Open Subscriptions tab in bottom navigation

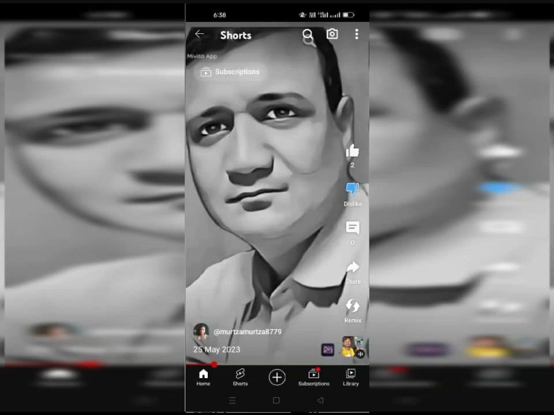pos(314,378)
